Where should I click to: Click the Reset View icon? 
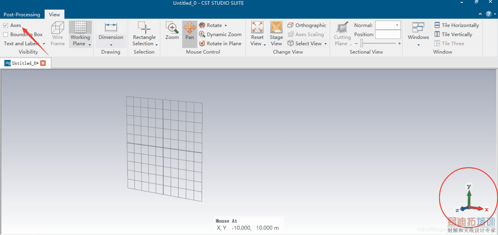257,27
